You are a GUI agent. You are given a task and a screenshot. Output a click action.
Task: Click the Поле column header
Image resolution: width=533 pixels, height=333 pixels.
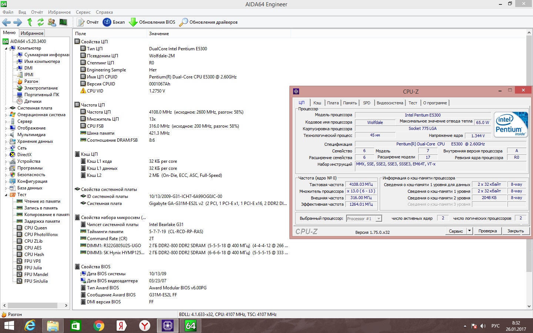(x=110, y=34)
